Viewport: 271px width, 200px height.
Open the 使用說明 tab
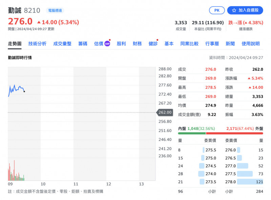click(251, 44)
